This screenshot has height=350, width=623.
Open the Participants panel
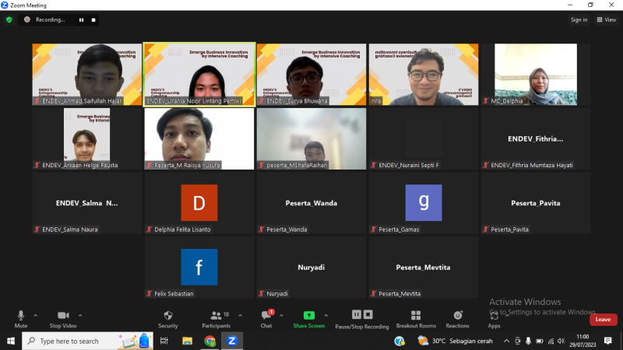click(x=216, y=319)
